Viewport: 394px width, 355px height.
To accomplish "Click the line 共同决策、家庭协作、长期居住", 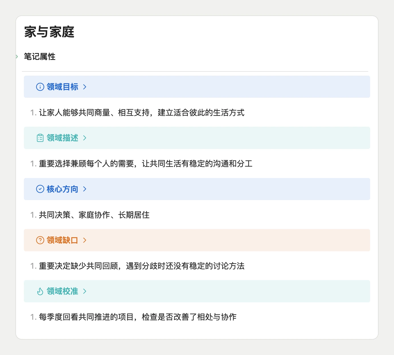I will tap(94, 215).
